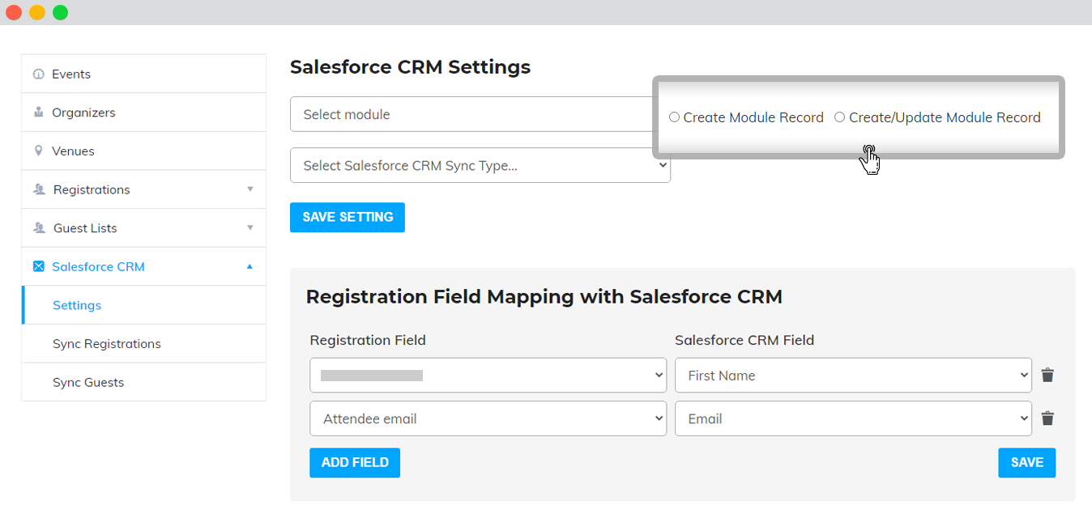Click the Salesforce CRM Field column label

[x=744, y=340]
